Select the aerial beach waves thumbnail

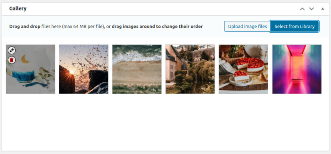[137, 69]
